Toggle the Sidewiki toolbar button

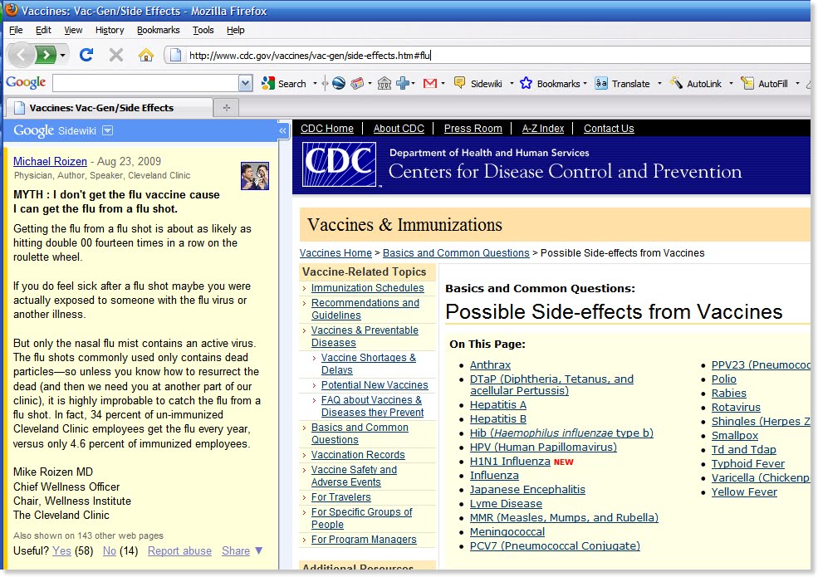click(x=478, y=84)
